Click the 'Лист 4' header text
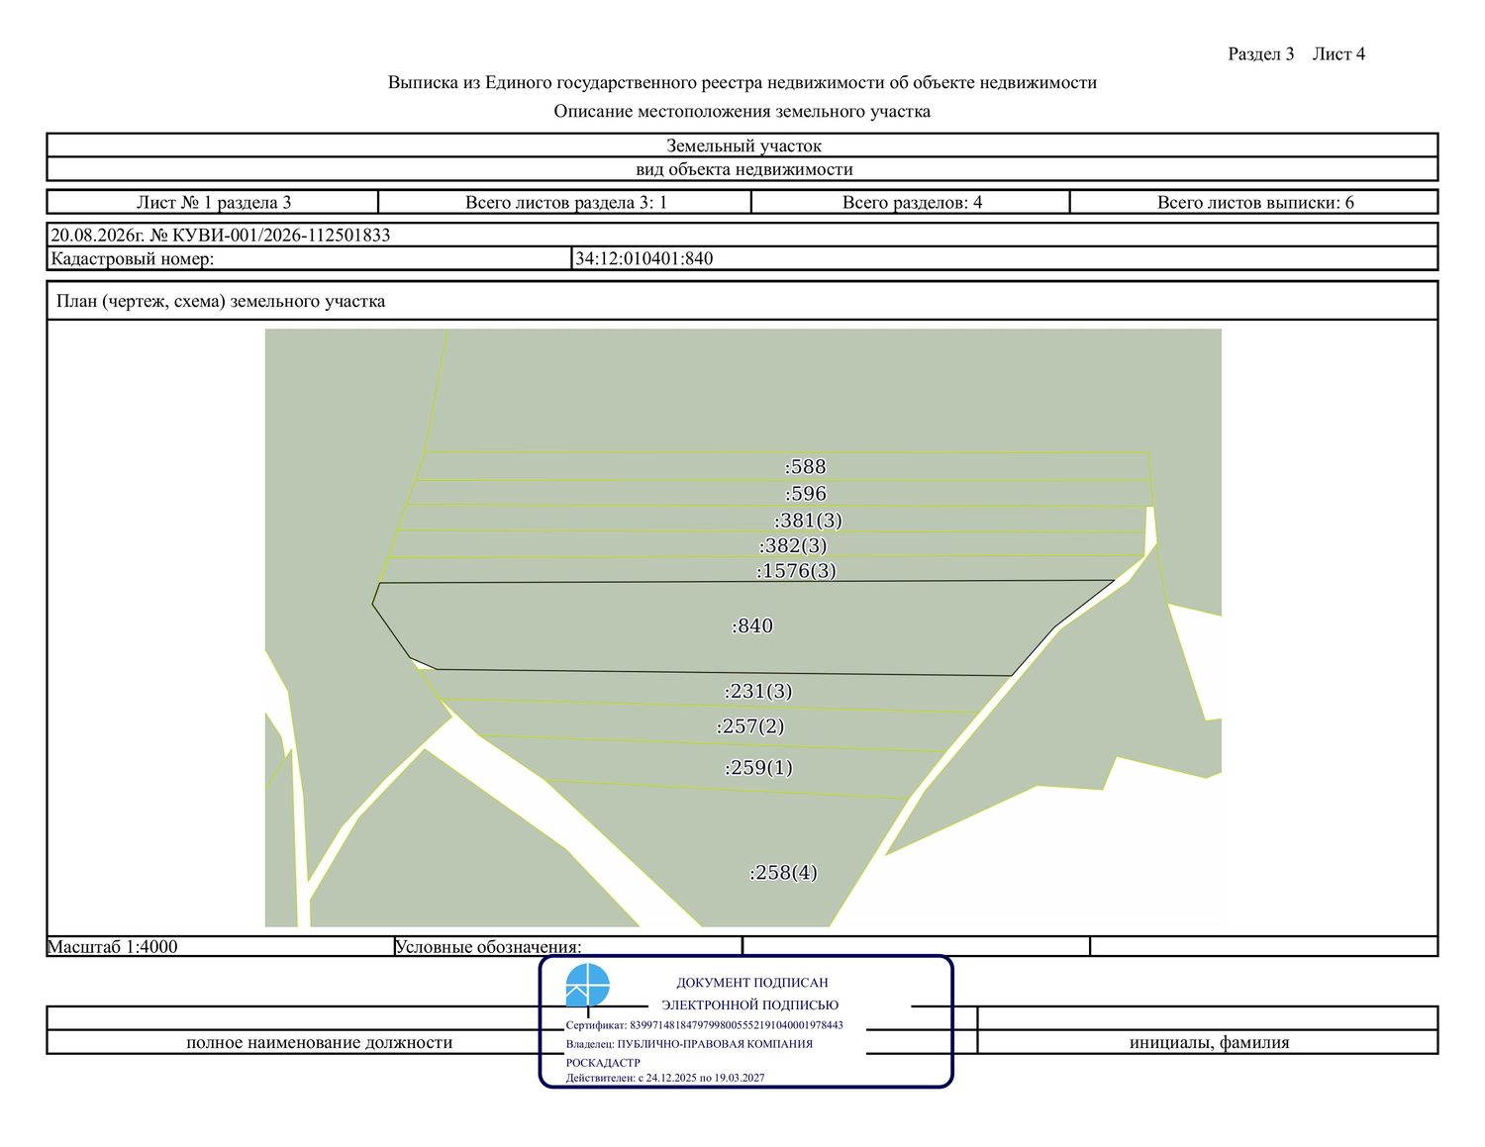 pyautogui.click(x=1338, y=54)
